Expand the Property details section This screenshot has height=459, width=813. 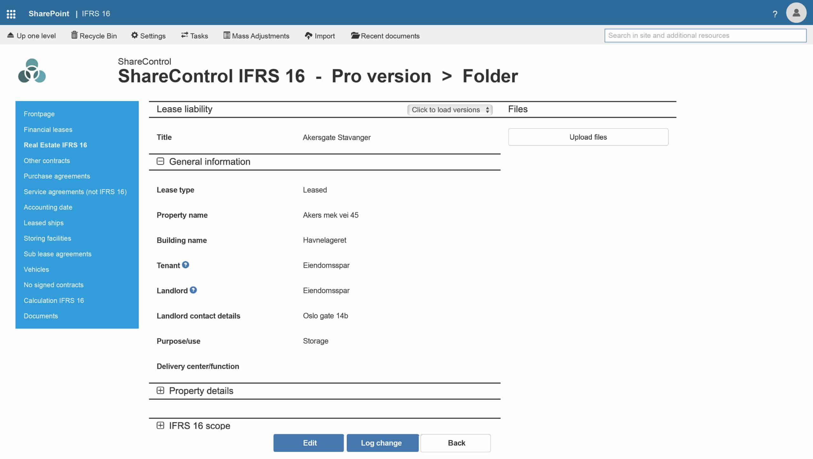click(160, 390)
